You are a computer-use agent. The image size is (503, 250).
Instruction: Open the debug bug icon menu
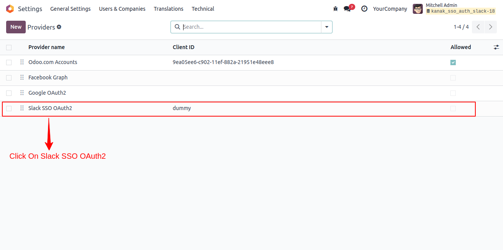tap(336, 9)
